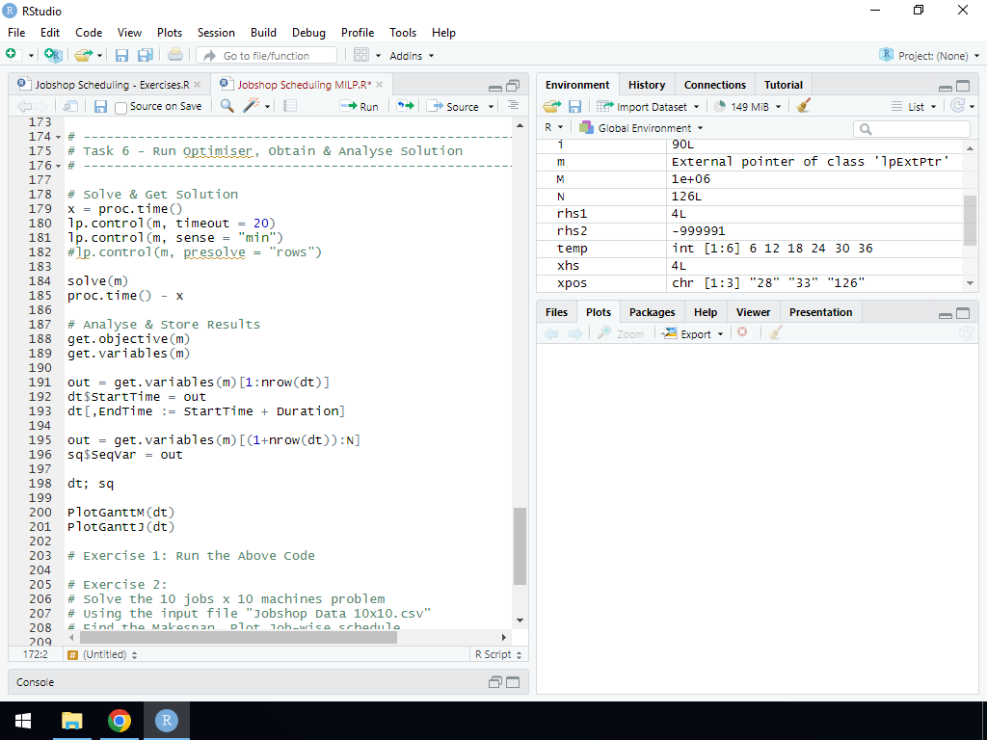Clear environment objects with the broom icon

[804, 106]
